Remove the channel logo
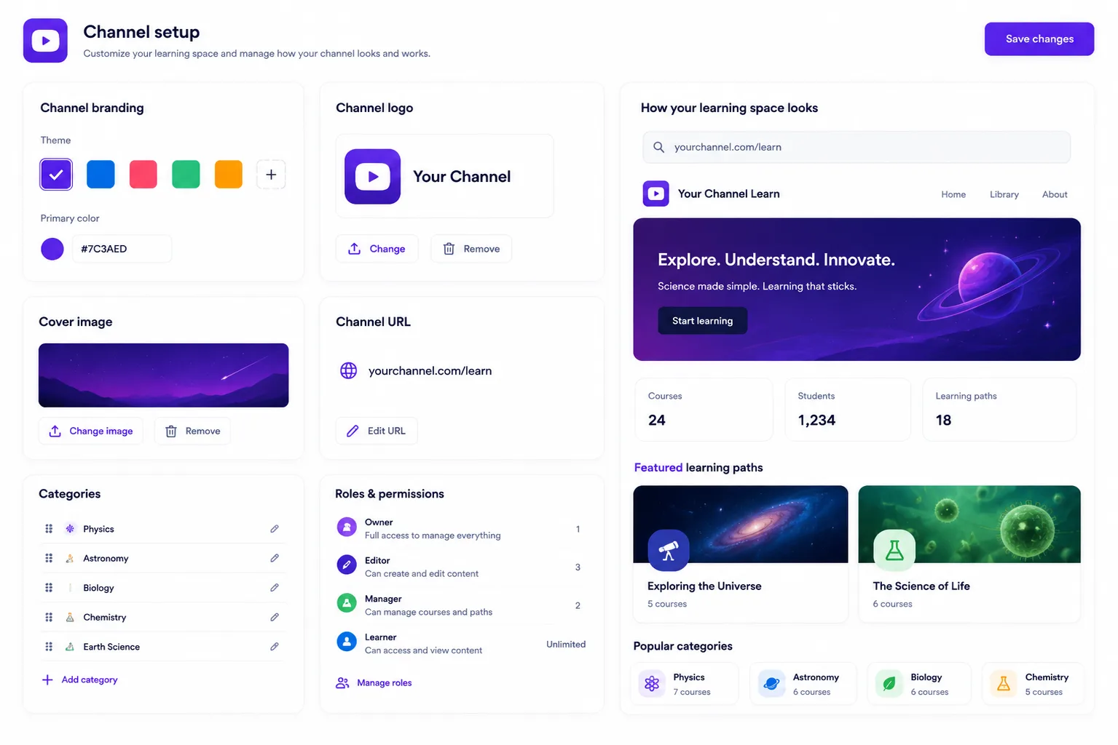 [471, 249]
